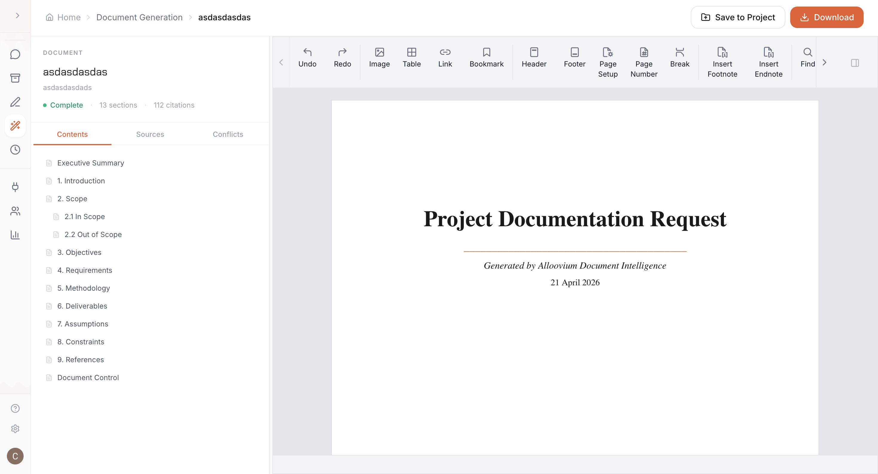Click the Complete status indicator
878x474 pixels.
[x=63, y=105]
